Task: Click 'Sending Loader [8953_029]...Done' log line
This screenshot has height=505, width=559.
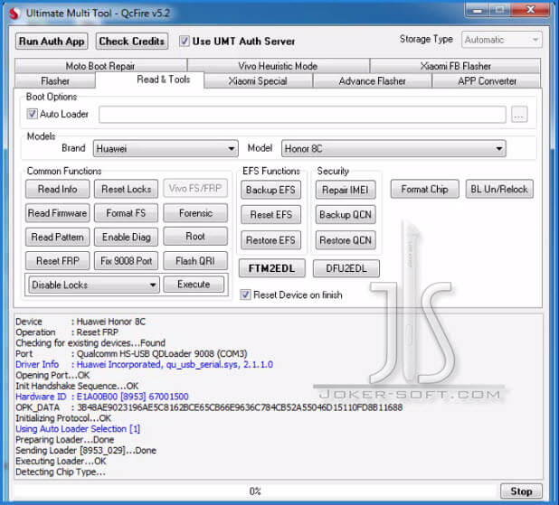Action: click(x=86, y=450)
